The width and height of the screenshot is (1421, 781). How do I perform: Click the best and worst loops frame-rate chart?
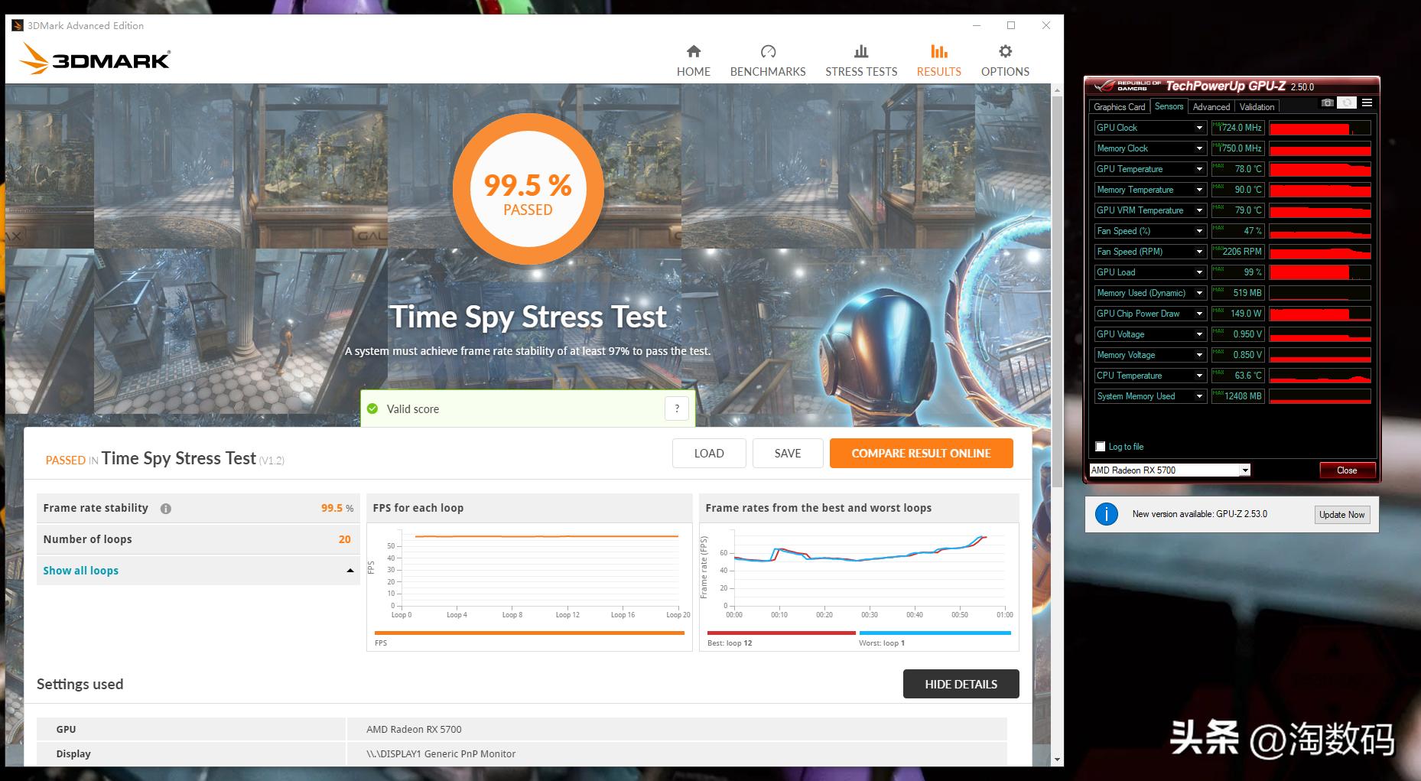[859, 587]
